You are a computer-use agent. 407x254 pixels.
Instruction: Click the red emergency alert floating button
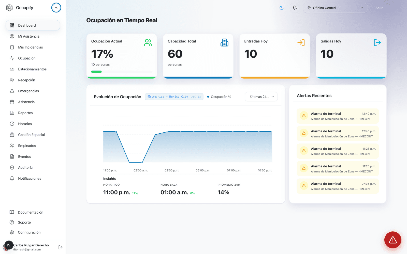[x=393, y=240]
